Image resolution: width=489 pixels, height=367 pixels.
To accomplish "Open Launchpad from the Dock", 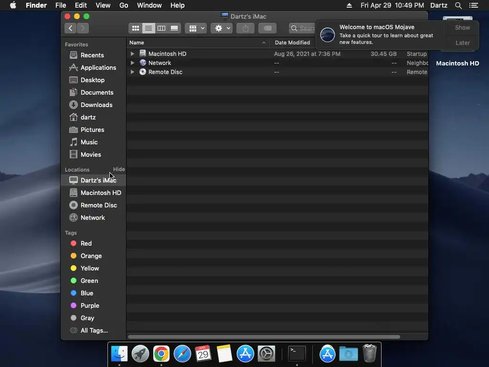I will pos(140,354).
